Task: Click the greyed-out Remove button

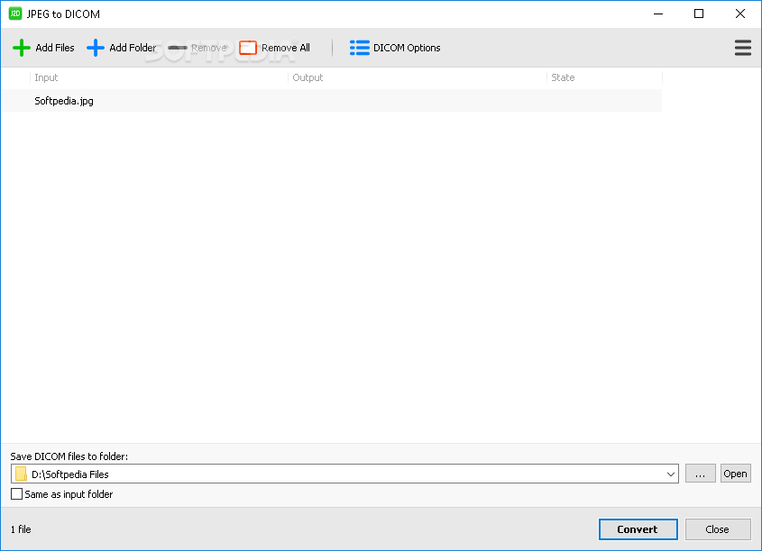Action: 197,48
